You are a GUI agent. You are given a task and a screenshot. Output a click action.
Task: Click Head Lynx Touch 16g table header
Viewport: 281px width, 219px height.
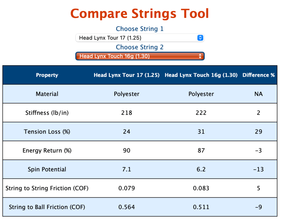click(201, 75)
